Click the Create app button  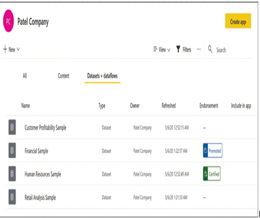[238, 21]
